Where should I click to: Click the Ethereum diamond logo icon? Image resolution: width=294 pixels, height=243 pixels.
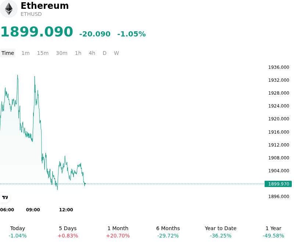coord(8,9)
